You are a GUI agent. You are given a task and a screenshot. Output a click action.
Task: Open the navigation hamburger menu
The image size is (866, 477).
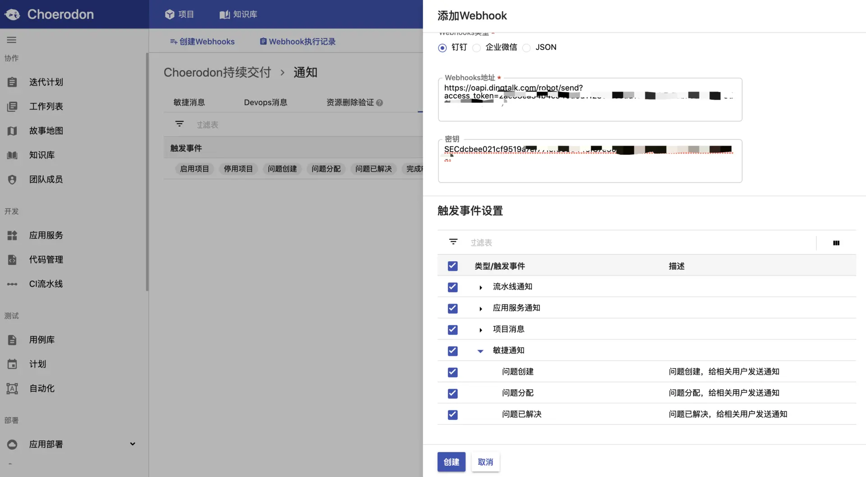[x=12, y=40]
